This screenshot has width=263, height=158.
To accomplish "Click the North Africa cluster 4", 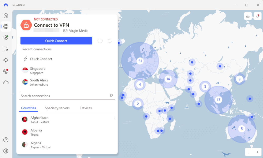I will pos(140,85).
